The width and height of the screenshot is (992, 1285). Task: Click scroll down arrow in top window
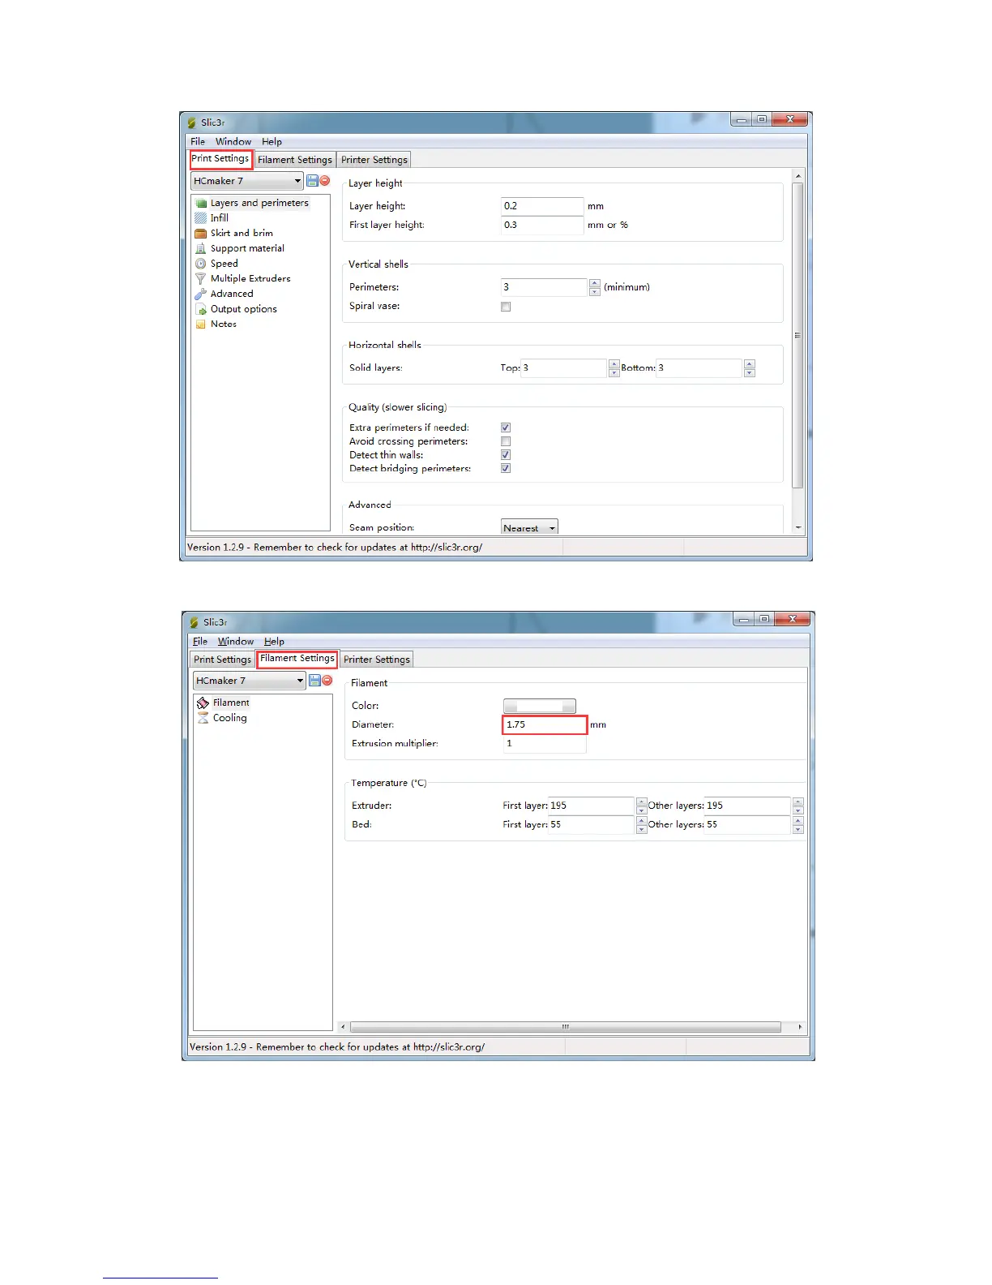tap(797, 527)
